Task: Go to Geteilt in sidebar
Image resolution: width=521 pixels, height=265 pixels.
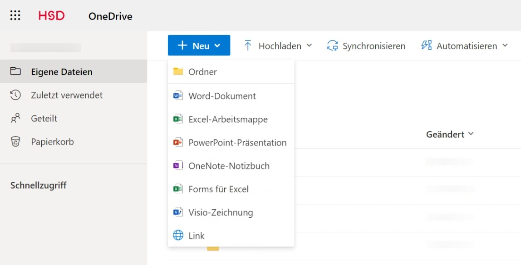Action: pos(44,118)
